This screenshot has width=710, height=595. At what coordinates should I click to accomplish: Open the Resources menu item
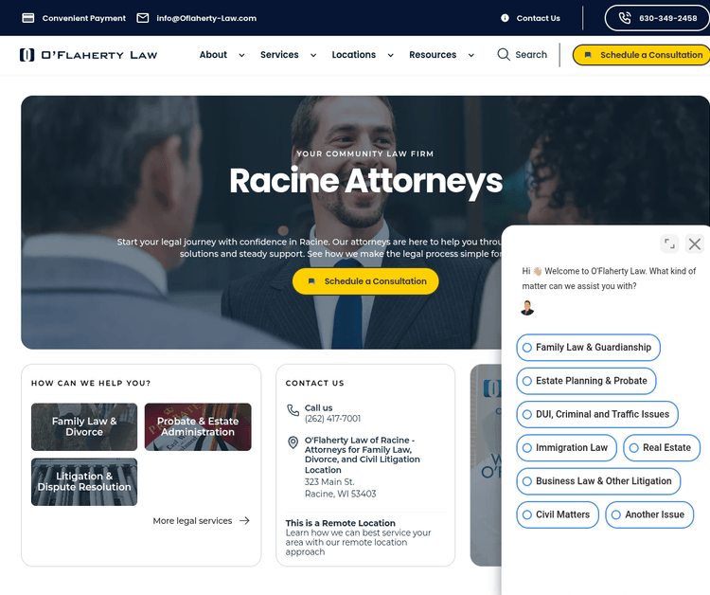coord(433,55)
